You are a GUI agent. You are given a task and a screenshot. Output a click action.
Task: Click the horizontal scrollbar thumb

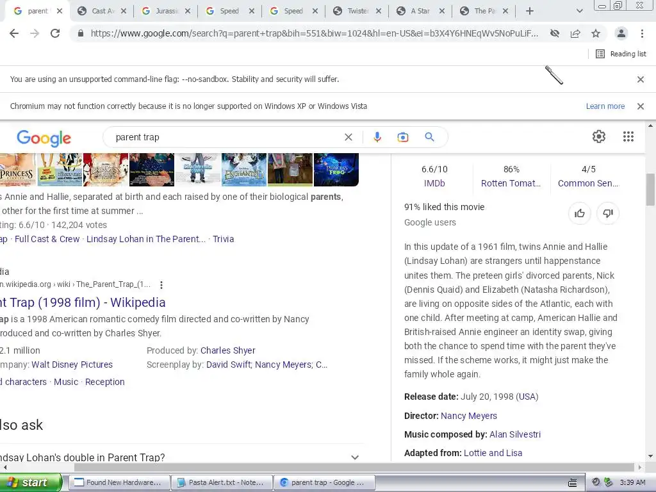pos(354,467)
